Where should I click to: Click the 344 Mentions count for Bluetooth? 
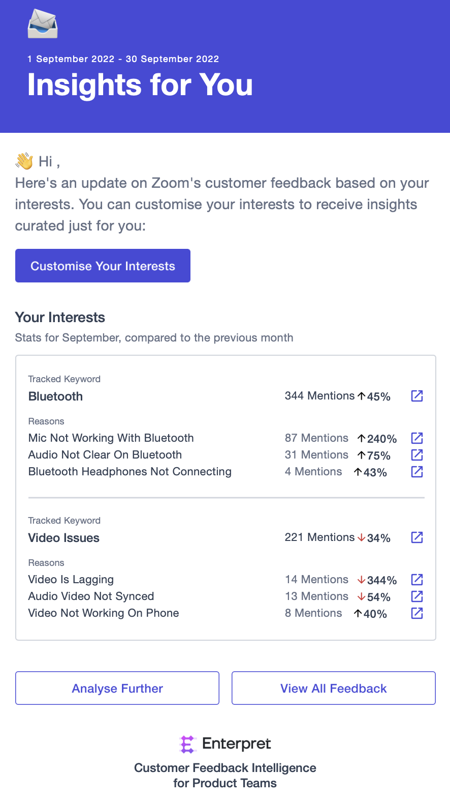tap(319, 396)
